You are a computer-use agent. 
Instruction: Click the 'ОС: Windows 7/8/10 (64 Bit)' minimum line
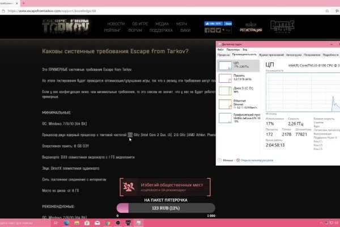tap(65, 124)
